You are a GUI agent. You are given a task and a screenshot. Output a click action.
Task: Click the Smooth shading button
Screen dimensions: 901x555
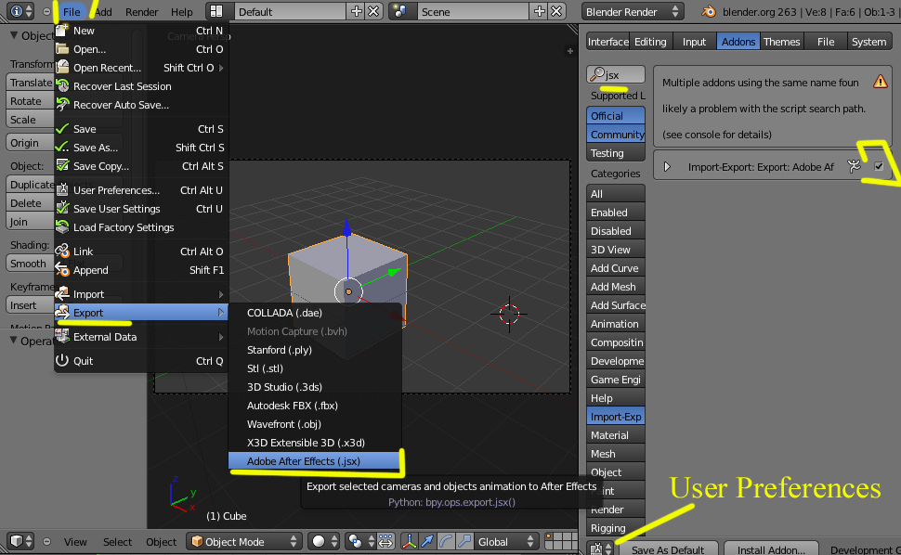coord(31,264)
